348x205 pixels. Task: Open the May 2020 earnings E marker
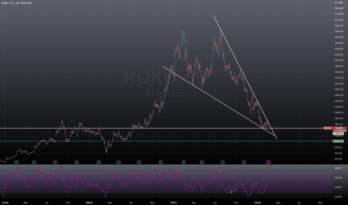pyautogui.click(x=118, y=162)
